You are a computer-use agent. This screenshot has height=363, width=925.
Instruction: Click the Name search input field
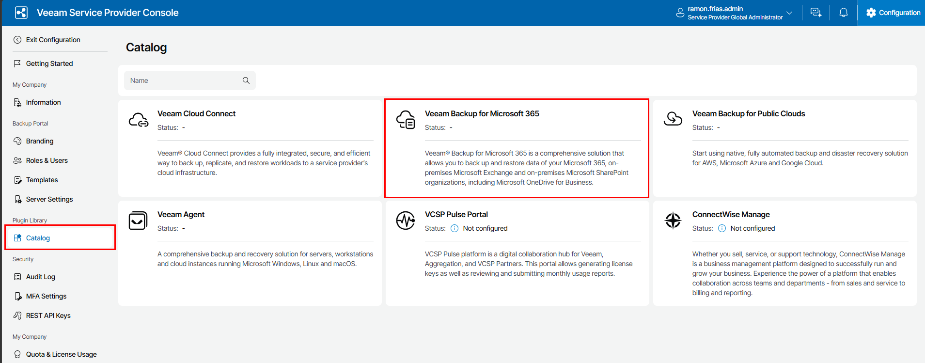pos(190,80)
